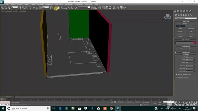
Task: Toggle 3D Snaps in main toolbar
Action: (62, 8)
